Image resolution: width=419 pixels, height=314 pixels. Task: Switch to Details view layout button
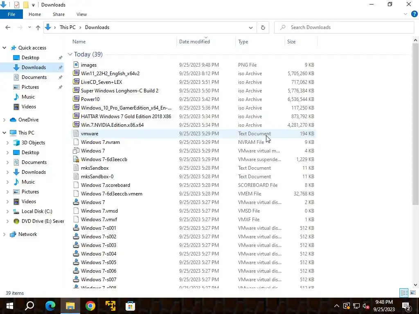[x=404, y=293]
